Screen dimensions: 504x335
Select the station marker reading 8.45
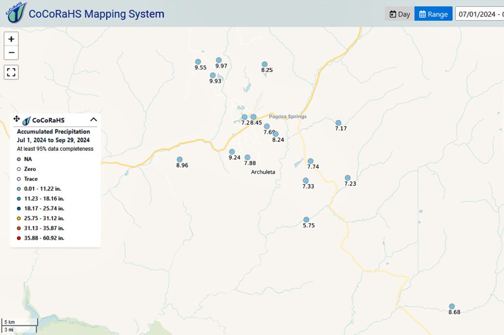253,117
